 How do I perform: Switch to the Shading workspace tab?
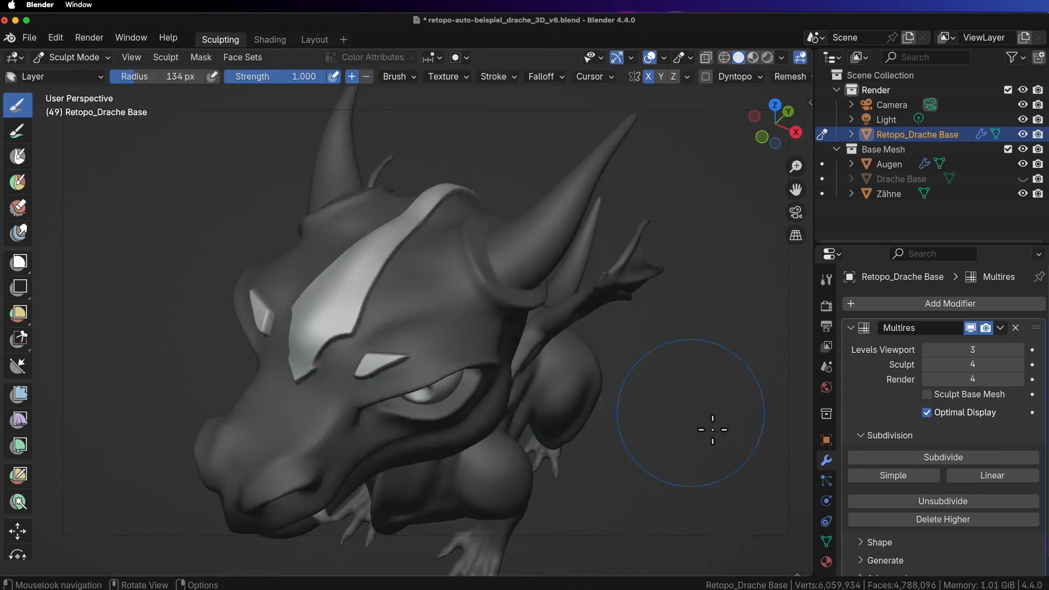coord(270,40)
